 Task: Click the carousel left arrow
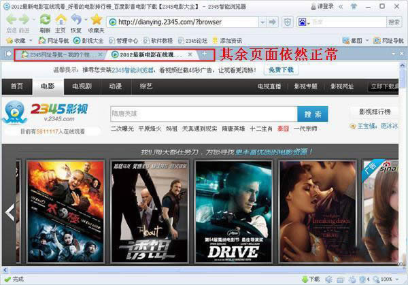[10, 212]
